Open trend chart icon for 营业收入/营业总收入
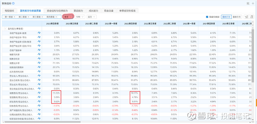The width and height of the screenshot is (257, 124). (39, 75)
